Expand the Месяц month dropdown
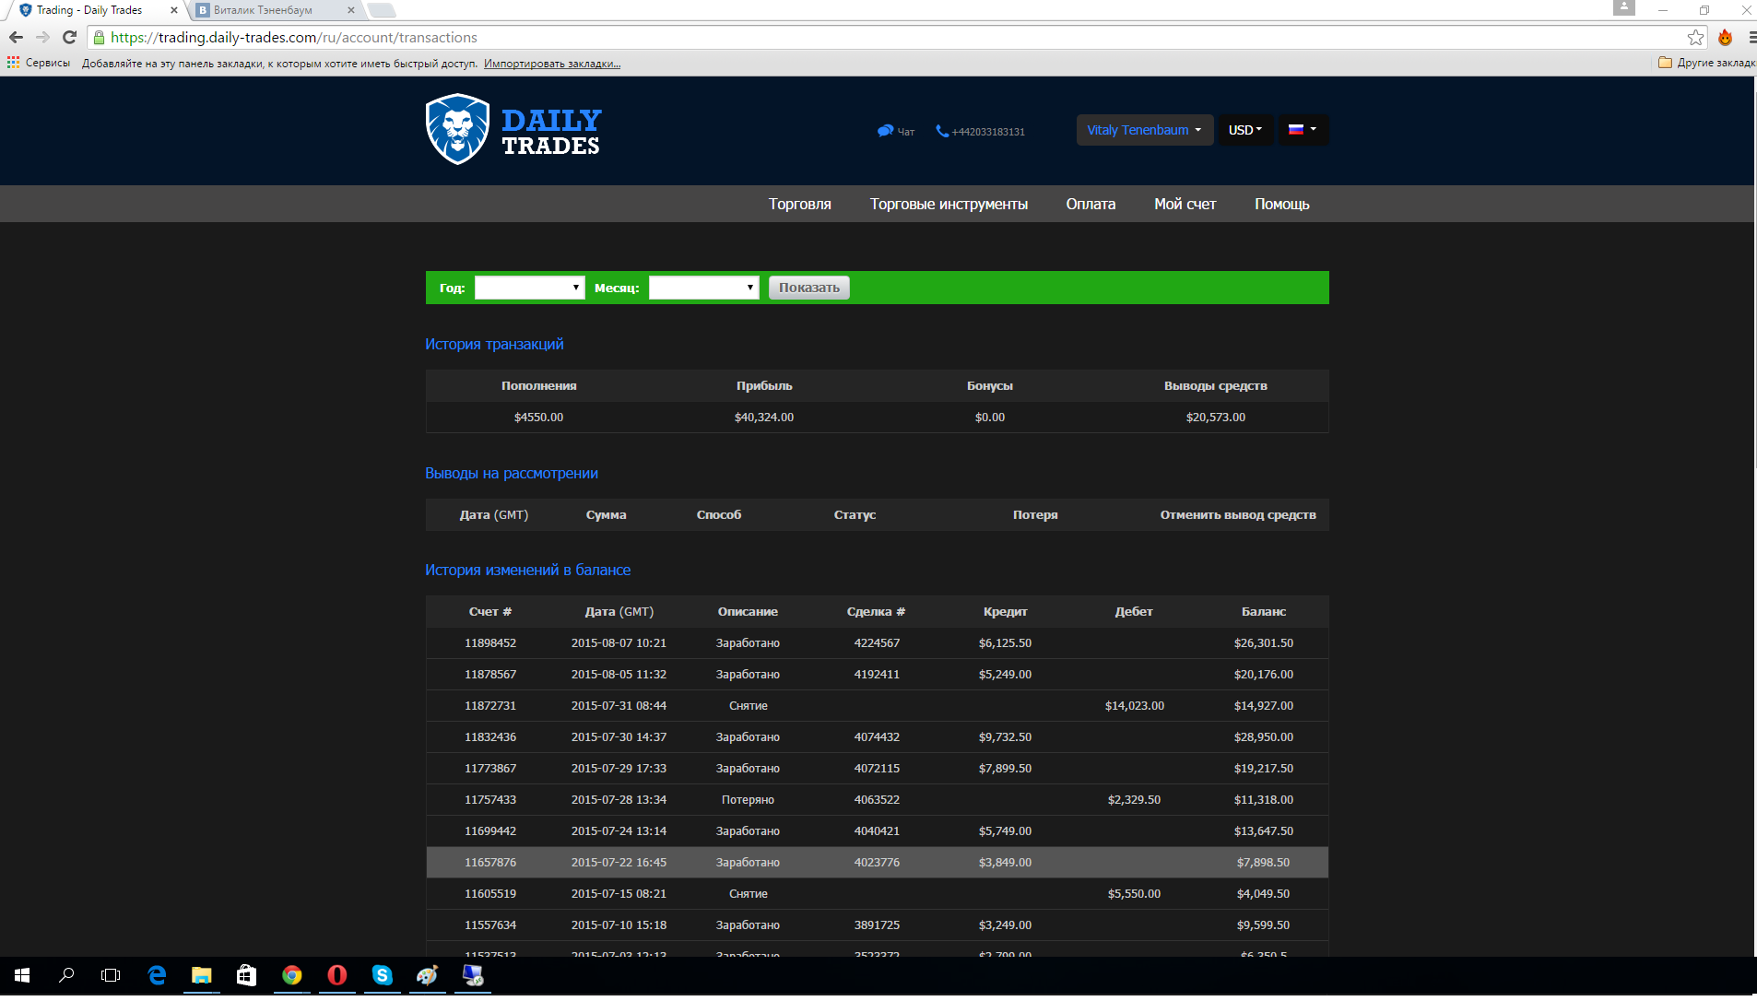 click(703, 288)
